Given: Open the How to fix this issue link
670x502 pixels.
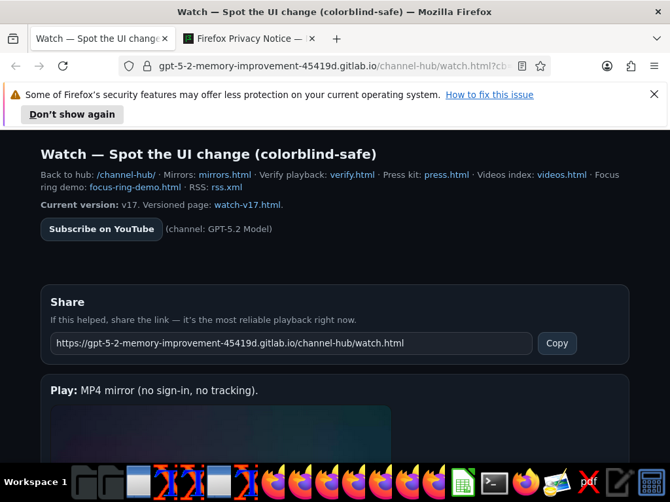Looking at the screenshot, I should (489, 95).
